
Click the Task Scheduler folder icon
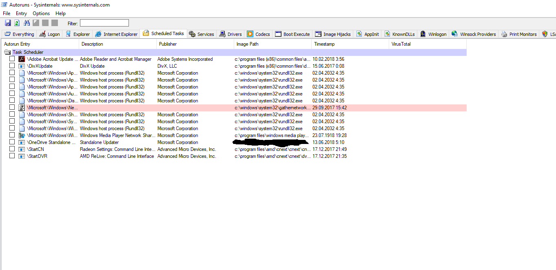click(x=7, y=52)
